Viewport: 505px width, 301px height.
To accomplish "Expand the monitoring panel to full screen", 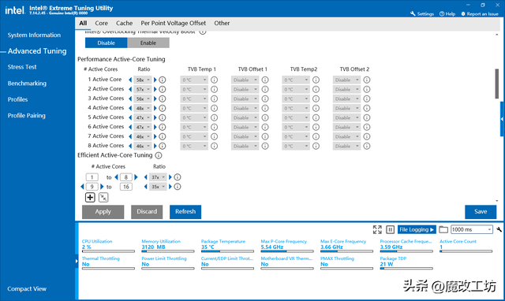I will (x=377, y=229).
